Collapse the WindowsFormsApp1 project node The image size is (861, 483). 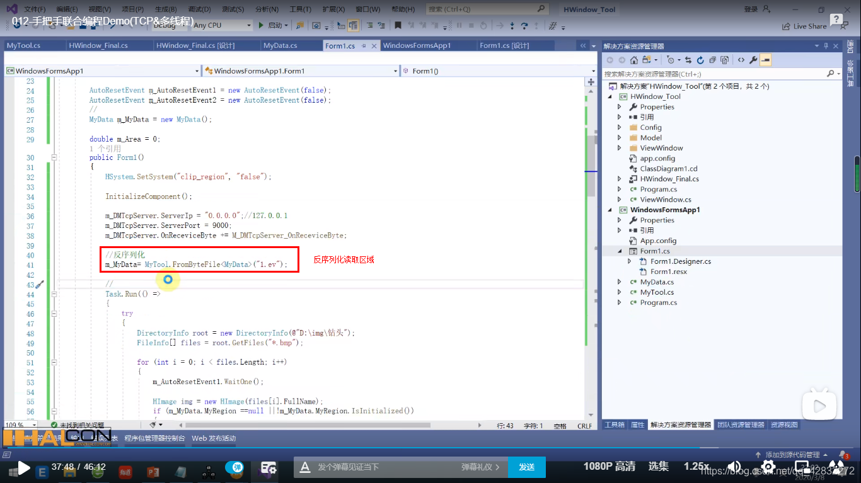tap(610, 210)
